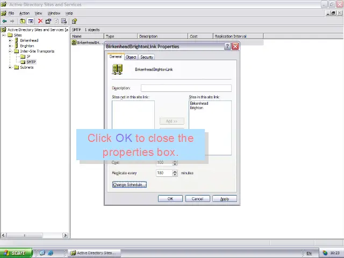The width and height of the screenshot is (344, 258).
Task: Open the View menu
Action: point(38,13)
